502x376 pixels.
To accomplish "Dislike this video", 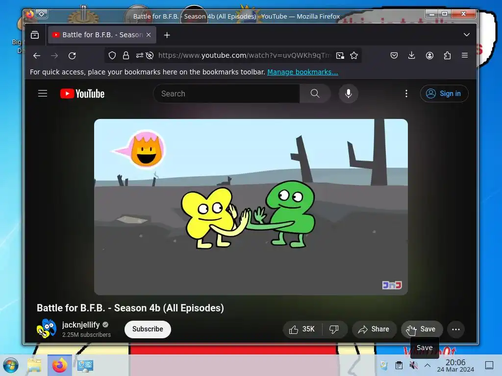I will pos(334,329).
